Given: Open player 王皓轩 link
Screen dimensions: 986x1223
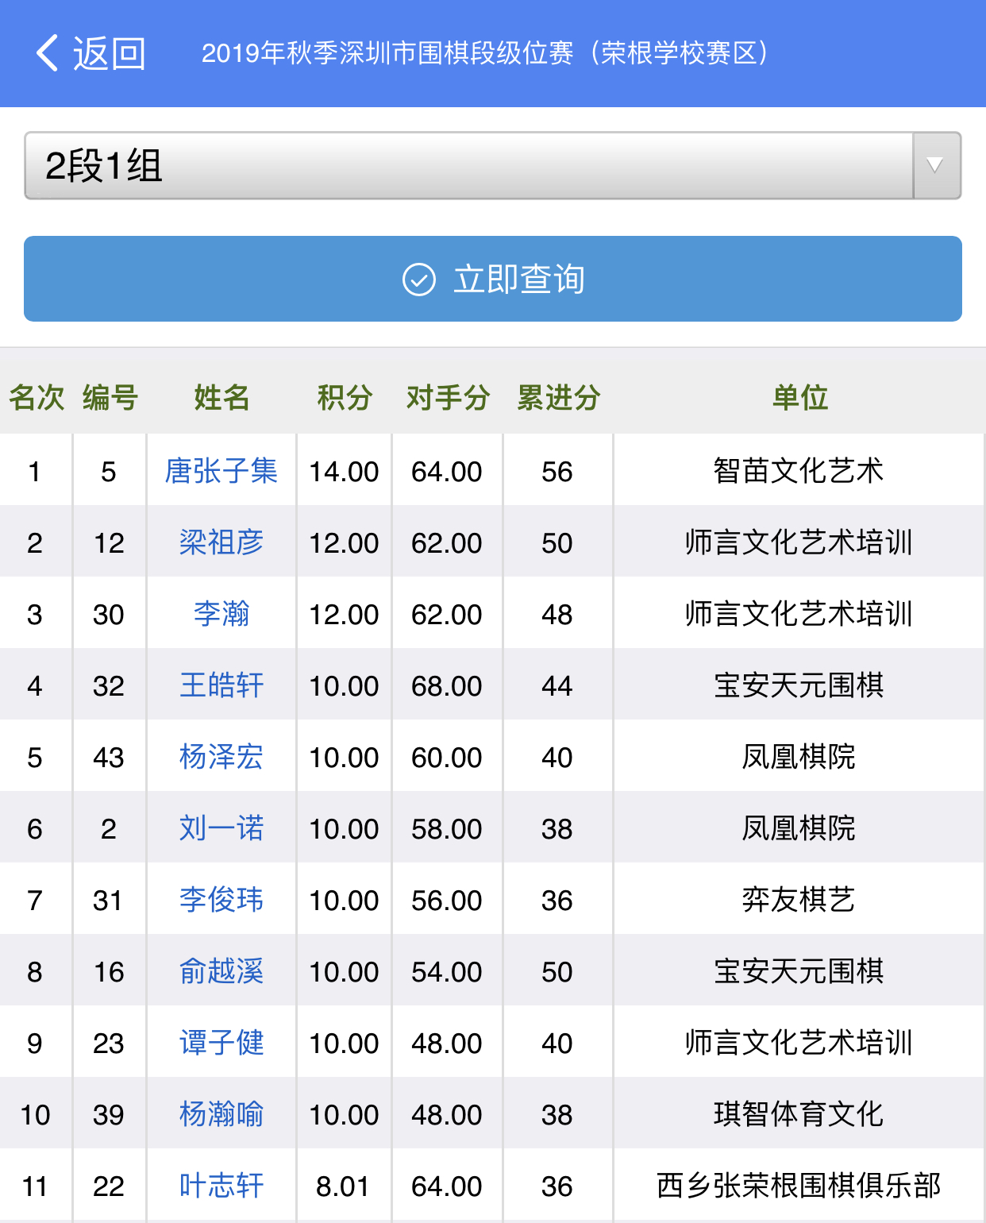Looking at the screenshot, I should 221,685.
